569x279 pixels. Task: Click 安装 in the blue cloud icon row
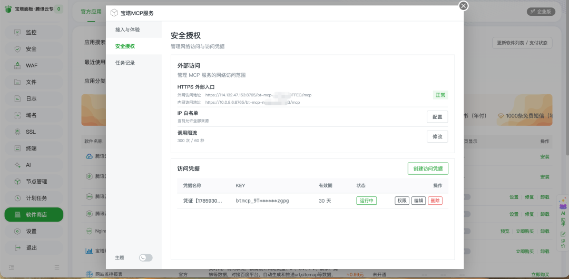coord(545,157)
